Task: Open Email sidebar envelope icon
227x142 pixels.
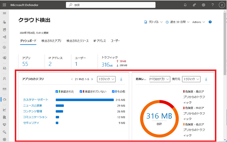Action: point(4,89)
